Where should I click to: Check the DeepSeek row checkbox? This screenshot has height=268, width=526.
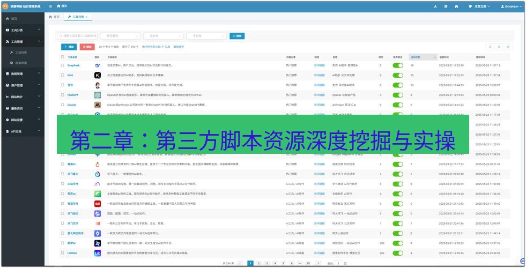62,65
